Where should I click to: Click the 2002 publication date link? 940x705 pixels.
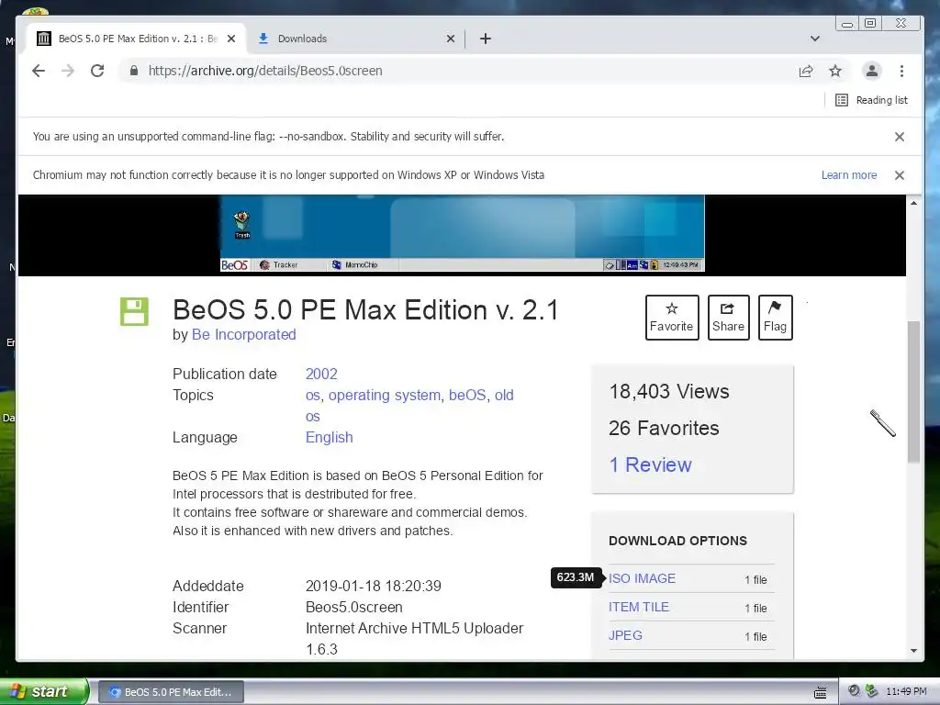(321, 375)
